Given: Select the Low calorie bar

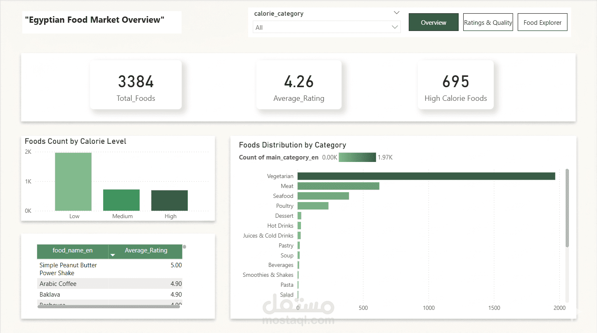Looking at the screenshot, I should (x=73, y=182).
